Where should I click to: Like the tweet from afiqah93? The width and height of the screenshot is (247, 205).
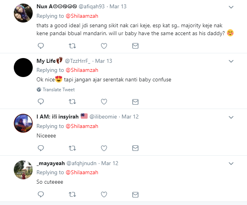(x=104, y=46)
